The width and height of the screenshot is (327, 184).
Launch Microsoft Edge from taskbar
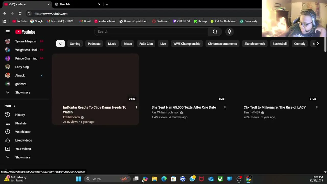click(x=164, y=179)
